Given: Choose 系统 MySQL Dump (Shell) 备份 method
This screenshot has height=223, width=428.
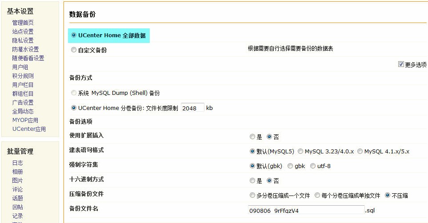Looking at the screenshot, I should pos(73,93).
